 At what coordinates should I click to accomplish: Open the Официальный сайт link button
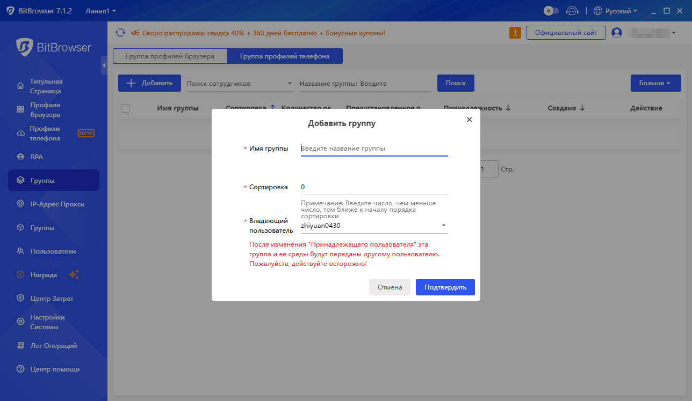[566, 33]
